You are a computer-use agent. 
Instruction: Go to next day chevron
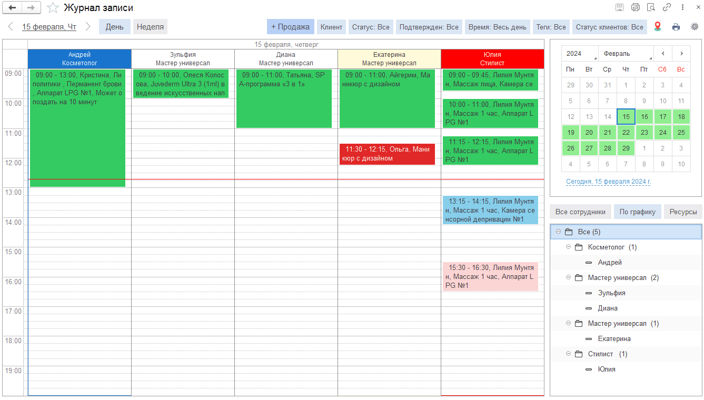click(88, 26)
